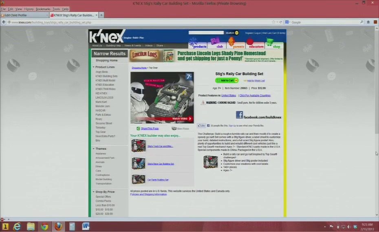
Task: Click the yellow SEARCH go button on K'NEX
Action: (237, 33)
